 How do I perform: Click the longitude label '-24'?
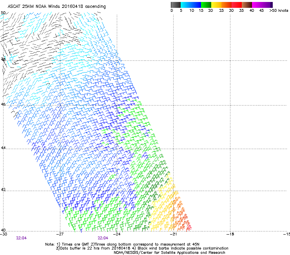(x=117, y=234)
